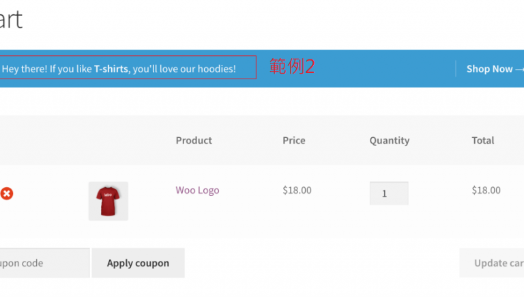Click the $18.00 value under Total

tap(486, 190)
